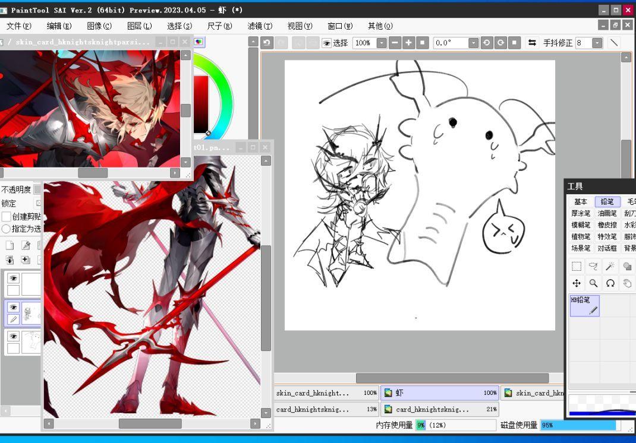Choose the HB铅笔 brush preset
636x443 pixels.
(x=584, y=306)
